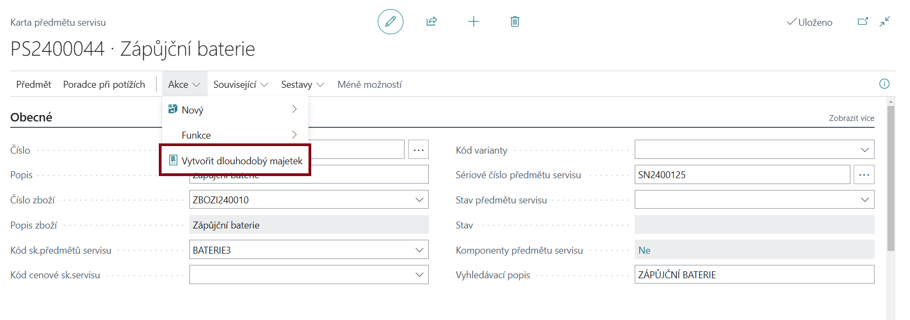Click icon beside Vytvořit dlouhodobý majetek
The height and width of the screenshot is (320, 910).
pyautogui.click(x=173, y=160)
